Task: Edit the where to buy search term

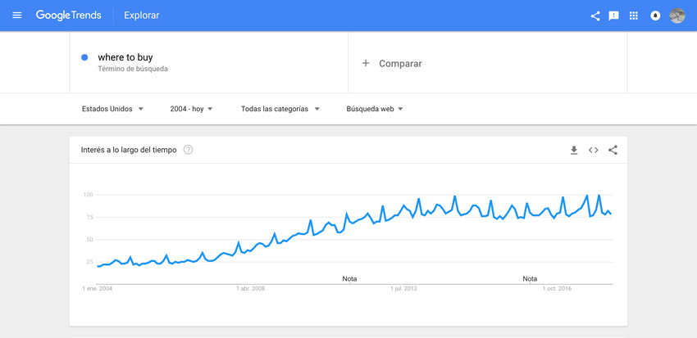Action: [x=125, y=57]
